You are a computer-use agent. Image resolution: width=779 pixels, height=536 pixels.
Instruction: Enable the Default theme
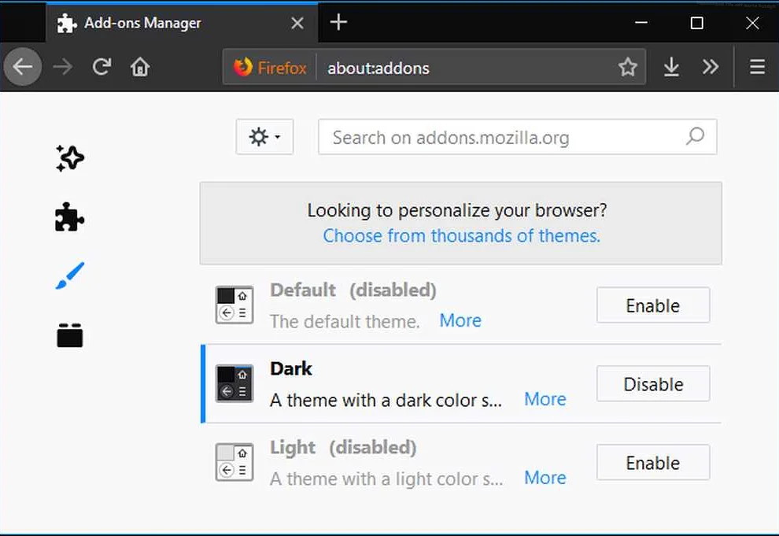[652, 305]
